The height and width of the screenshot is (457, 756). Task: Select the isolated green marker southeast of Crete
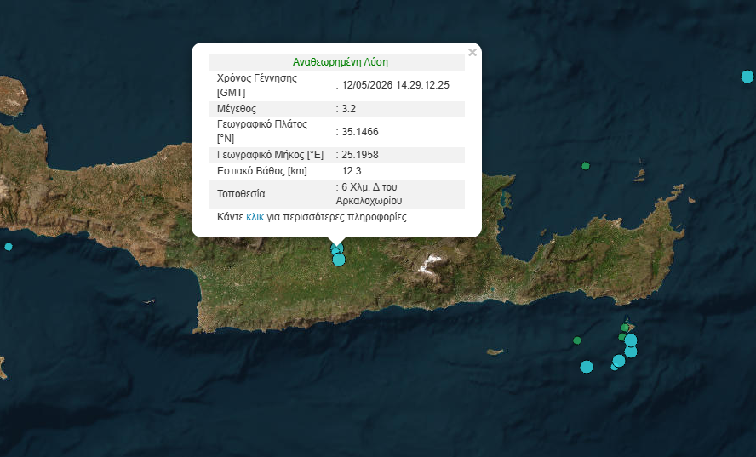pos(577,340)
